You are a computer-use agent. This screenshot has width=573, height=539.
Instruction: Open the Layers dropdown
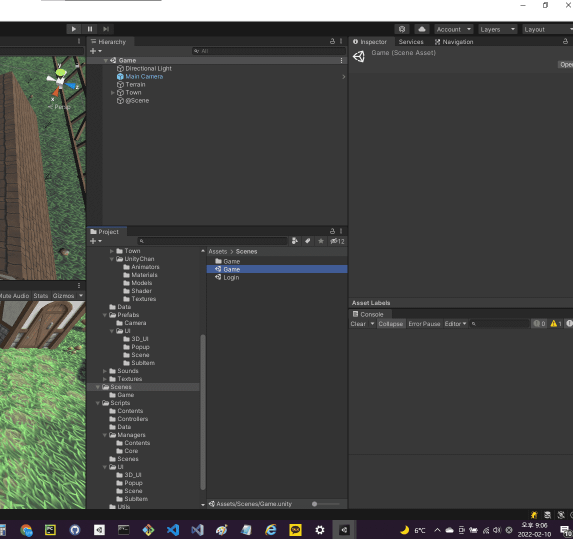click(x=497, y=29)
